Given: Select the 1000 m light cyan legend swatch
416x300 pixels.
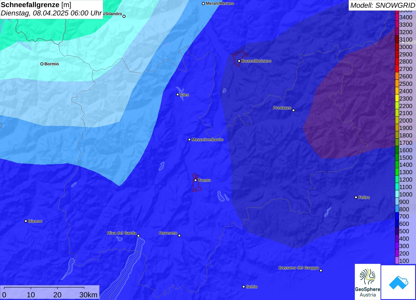Looking at the screenshot, I should click(x=397, y=194).
